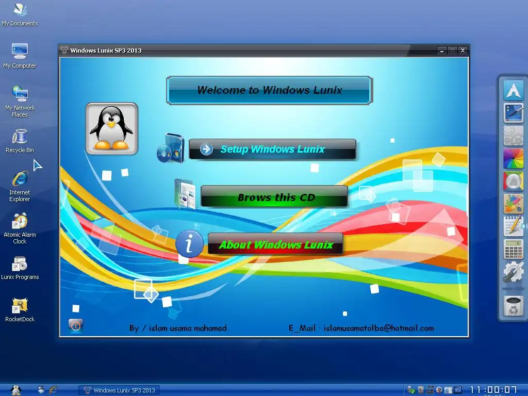The height and width of the screenshot is (396, 528).
Task: Open the desktop pen dock icon
Action: click(513, 113)
